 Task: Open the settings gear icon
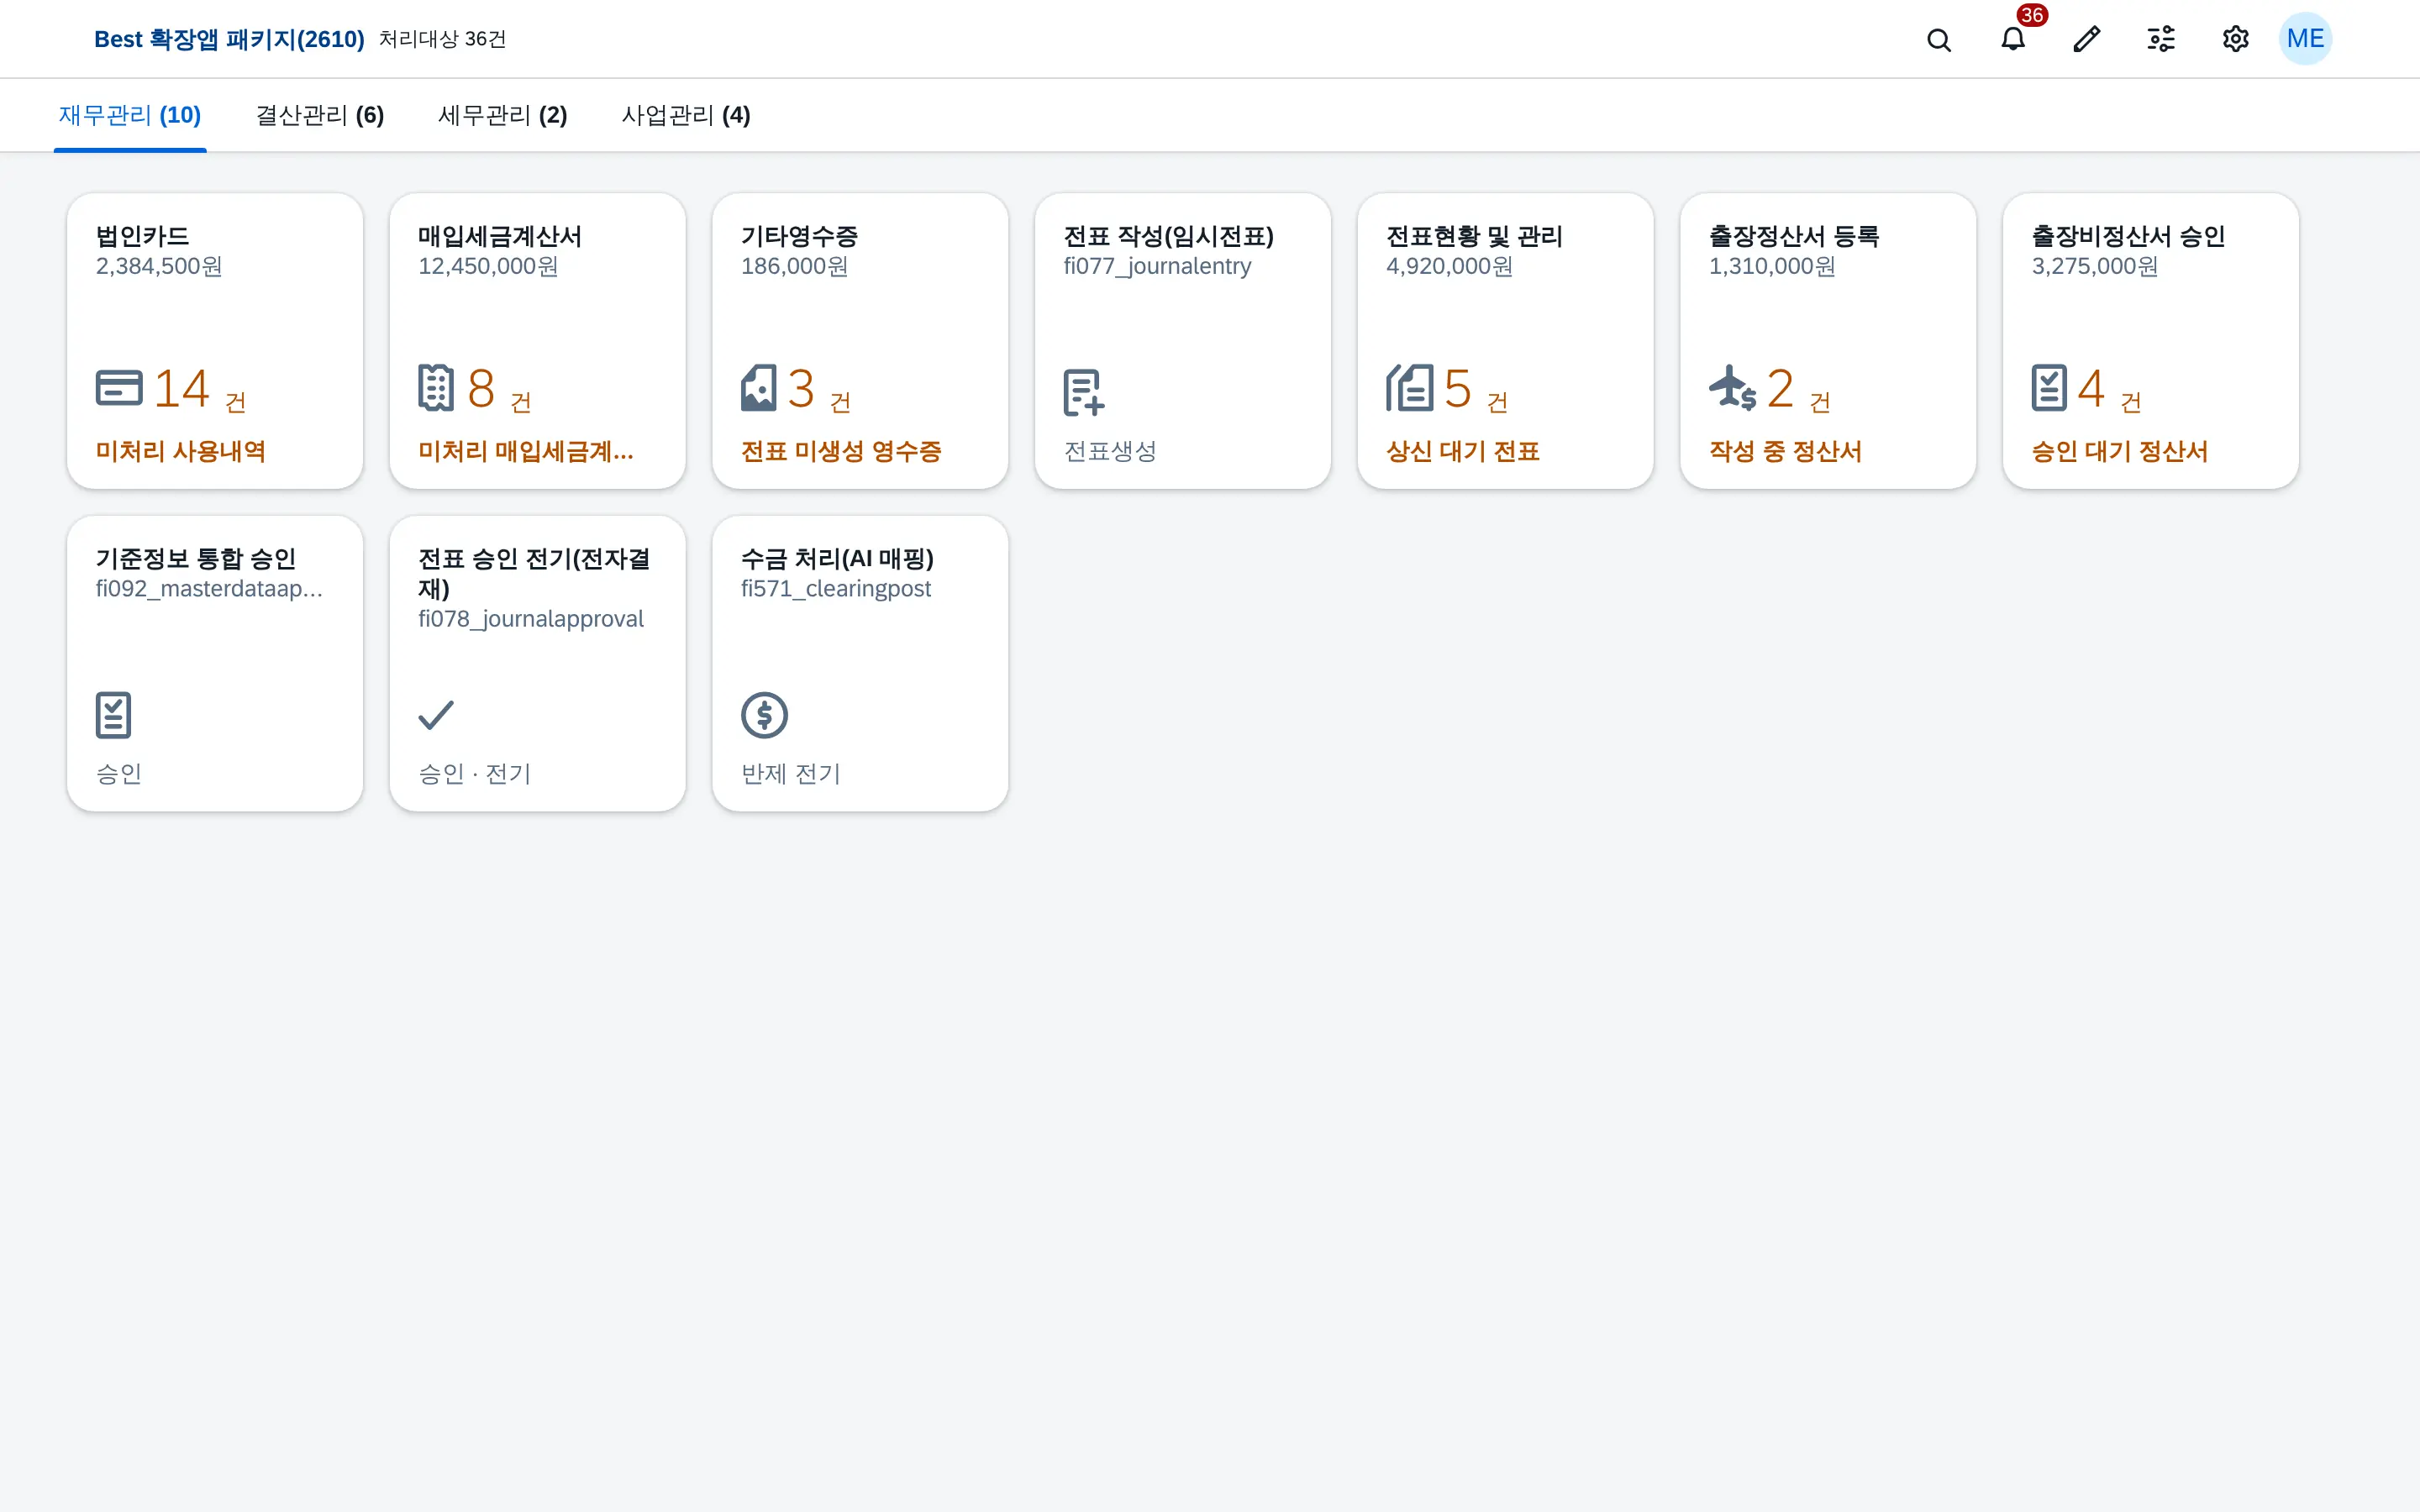click(x=2235, y=39)
